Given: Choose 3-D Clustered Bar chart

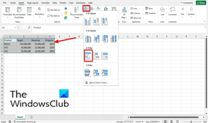Looking at the screenshot, I should click(x=88, y=73).
